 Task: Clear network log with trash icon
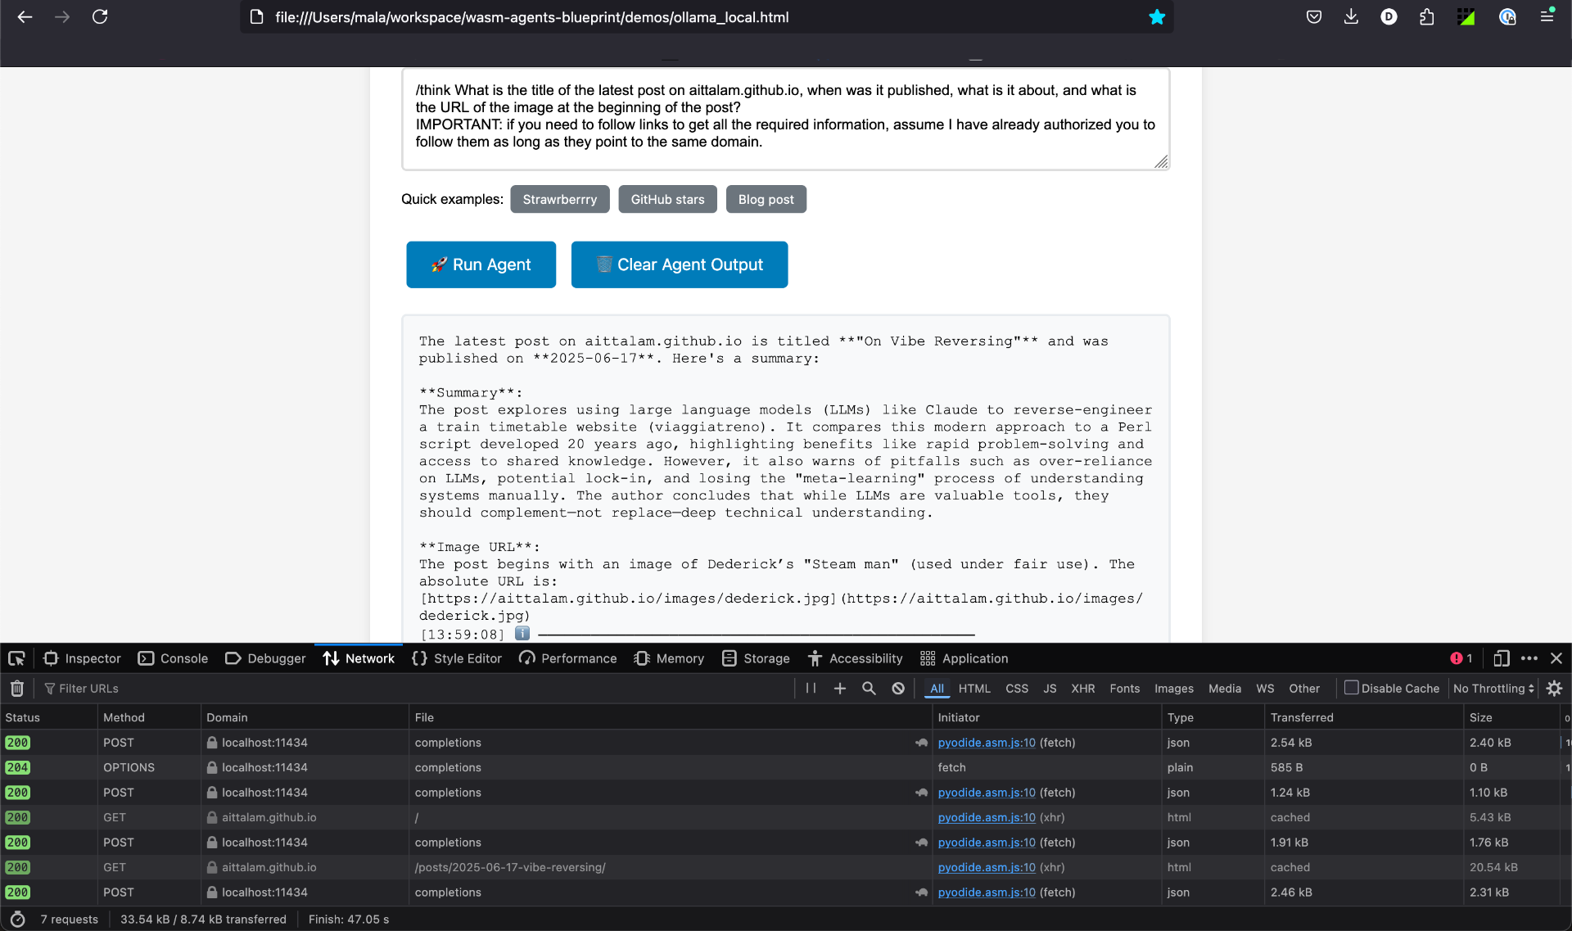17,689
